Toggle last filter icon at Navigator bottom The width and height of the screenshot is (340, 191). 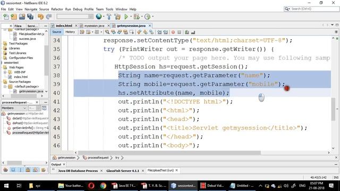tap(44, 170)
